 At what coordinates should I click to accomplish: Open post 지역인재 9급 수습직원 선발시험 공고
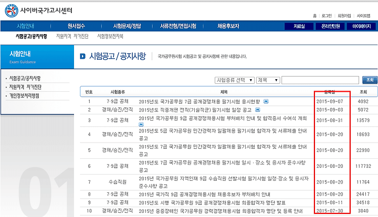[224, 182]
